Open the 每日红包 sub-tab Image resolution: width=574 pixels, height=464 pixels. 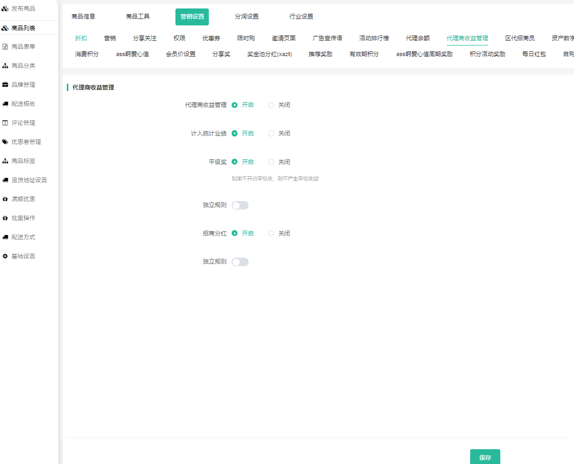[534, 54]
